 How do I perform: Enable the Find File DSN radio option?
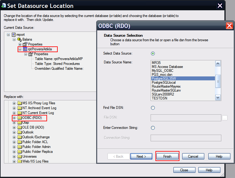(x=153, y=108)
